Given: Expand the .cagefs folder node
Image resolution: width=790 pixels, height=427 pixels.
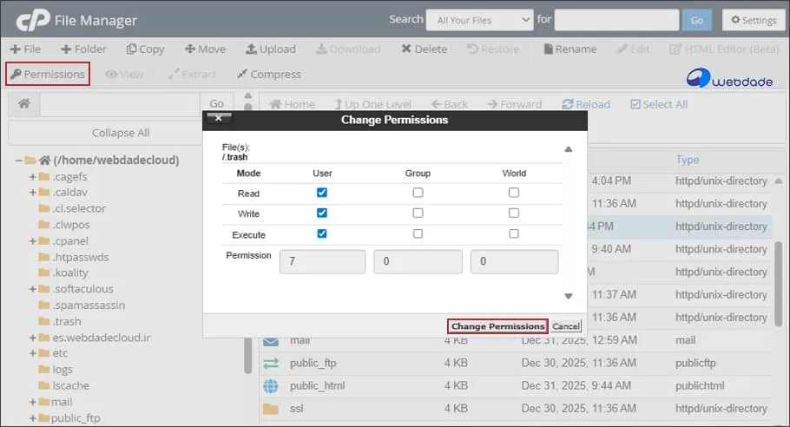Looking at the screenshot, I should (x=33, y=177).
